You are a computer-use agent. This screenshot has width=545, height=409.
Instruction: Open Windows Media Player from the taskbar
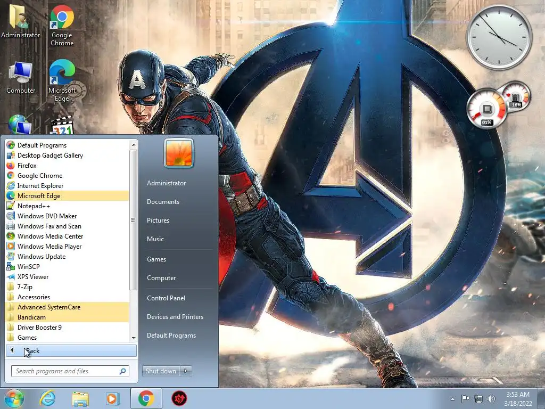pyautogui.click(x=112, y=398)
